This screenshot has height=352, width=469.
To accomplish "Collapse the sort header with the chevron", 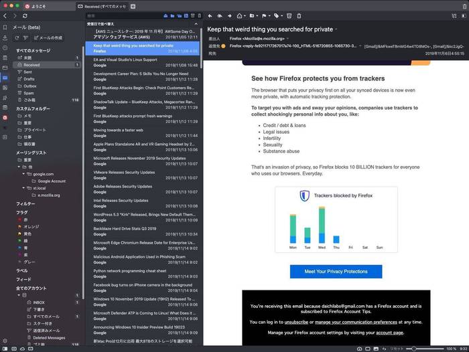I will click(x=196, y=24).
